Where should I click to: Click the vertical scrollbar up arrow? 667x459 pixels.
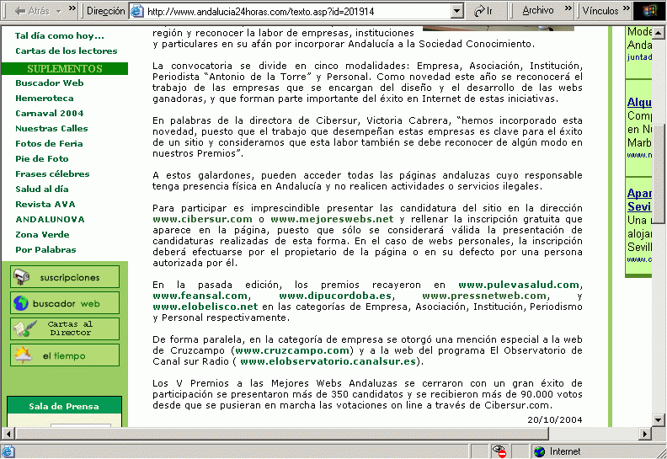[x=658, y=32]
